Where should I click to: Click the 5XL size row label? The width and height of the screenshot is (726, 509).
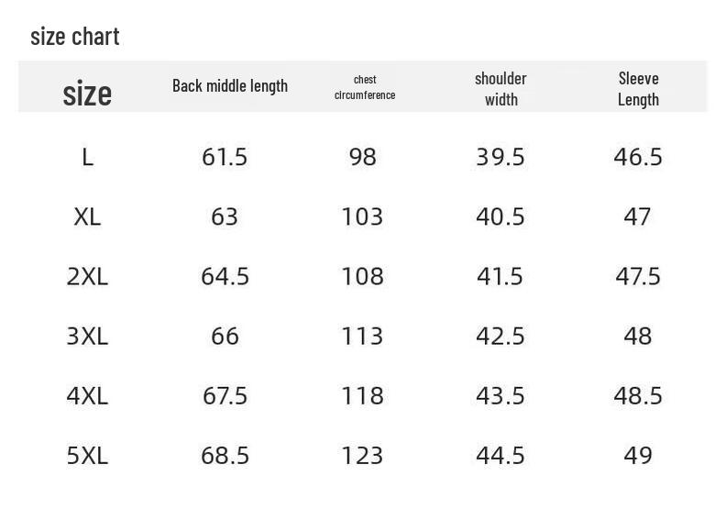(87, 455)
